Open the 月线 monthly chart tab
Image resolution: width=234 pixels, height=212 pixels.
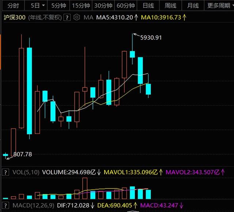tap(193, 6)
